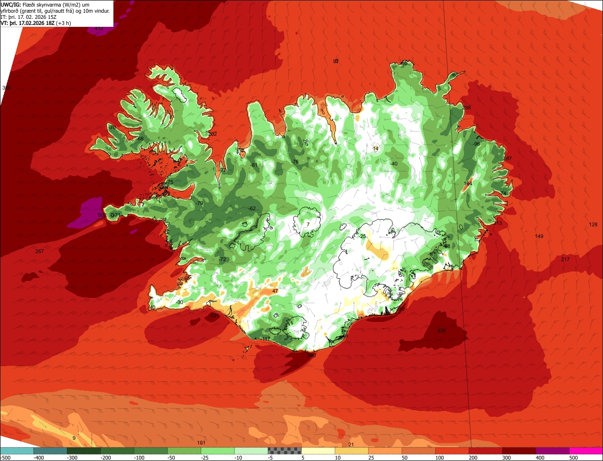603x461 pixels.
Task: Click the 502 value beside the purple patch
Action: [102, 215]
